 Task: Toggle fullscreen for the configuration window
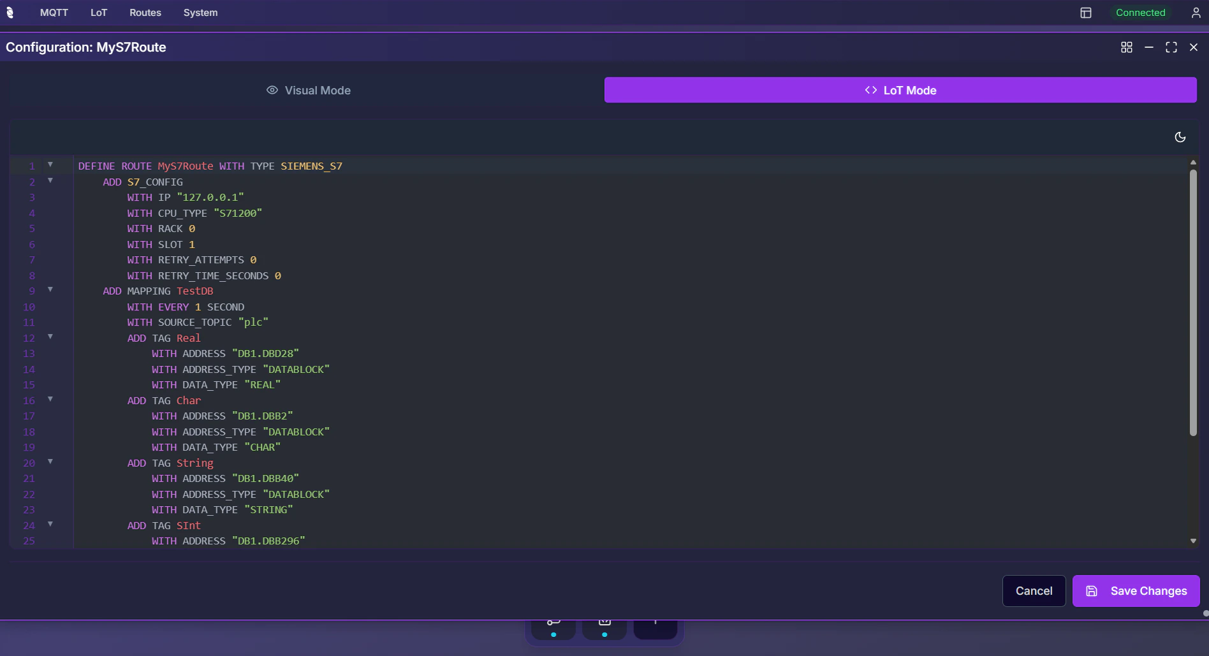click(x=1171, y=47)
